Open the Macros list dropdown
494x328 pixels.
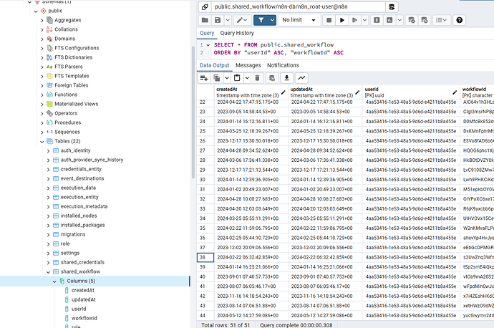(x=441, y=20)
